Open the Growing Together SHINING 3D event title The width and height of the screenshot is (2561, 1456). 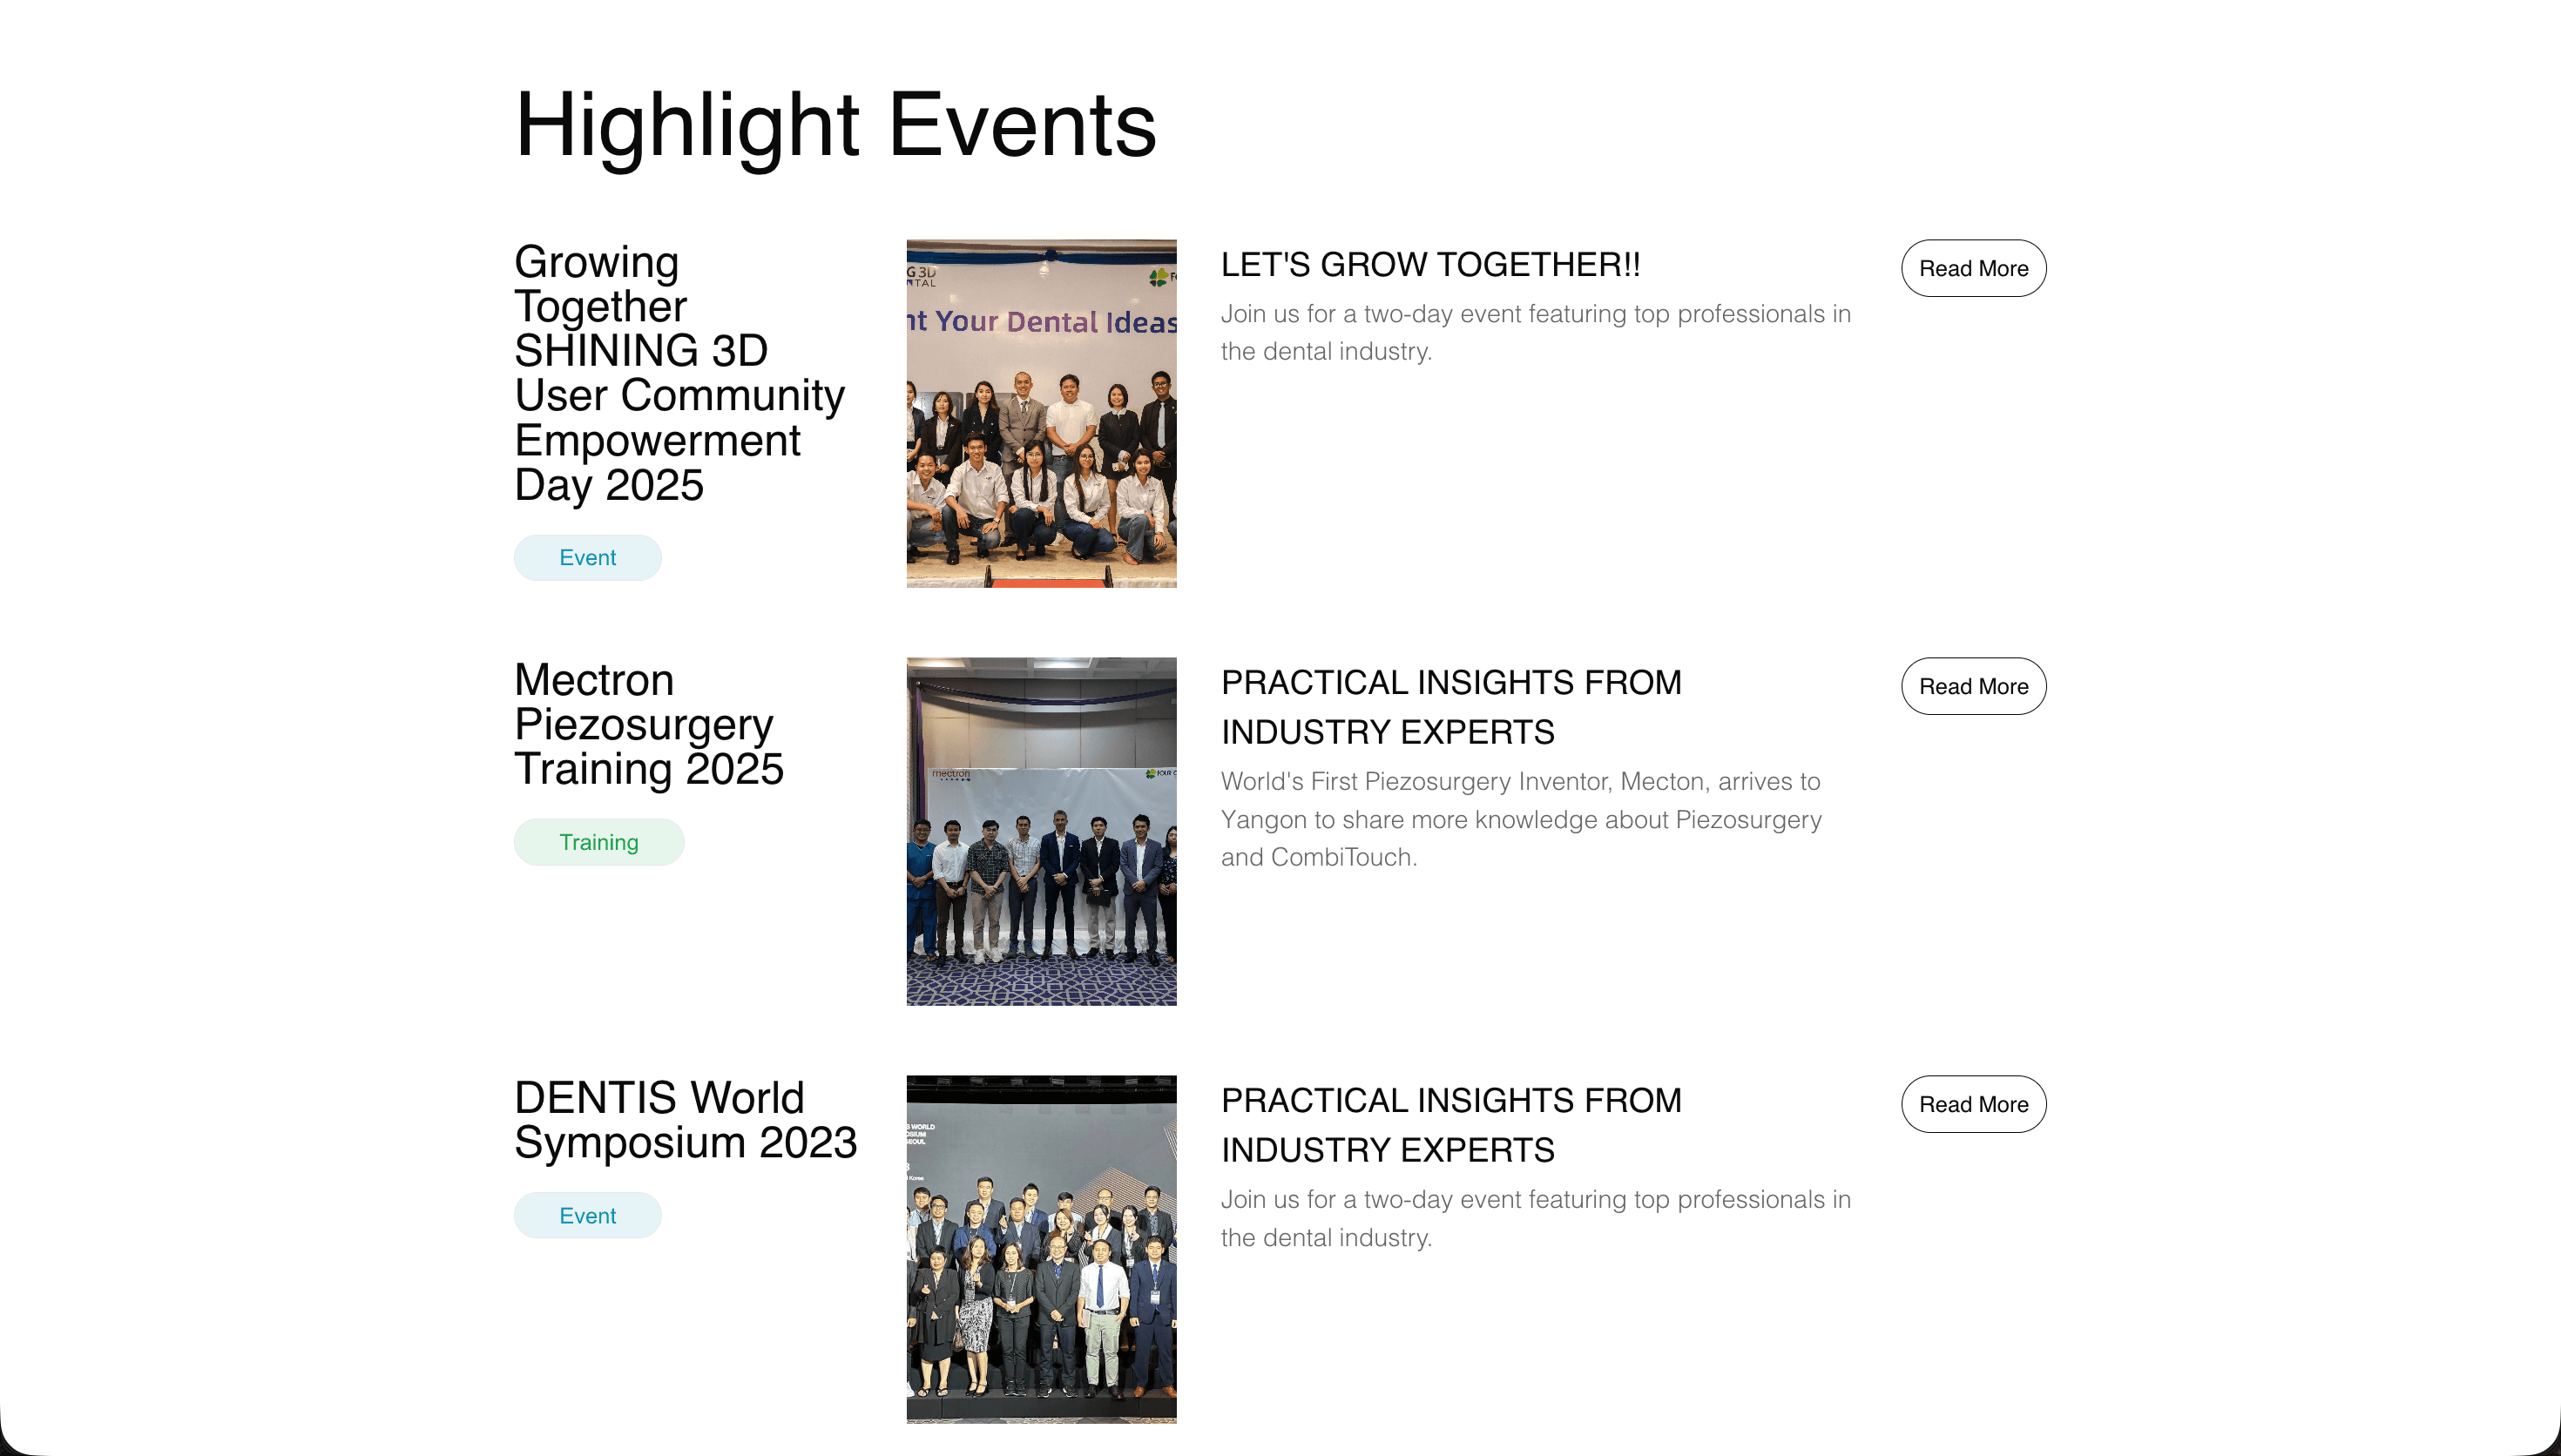click(x=679, y=372)
